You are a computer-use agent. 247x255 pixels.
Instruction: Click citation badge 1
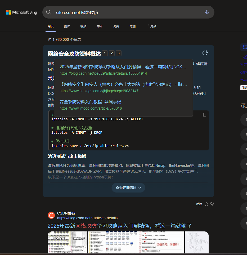[x=105, y=53]
